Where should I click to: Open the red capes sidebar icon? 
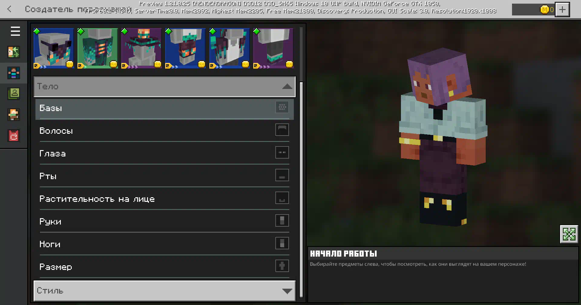(x=14, y=136)
